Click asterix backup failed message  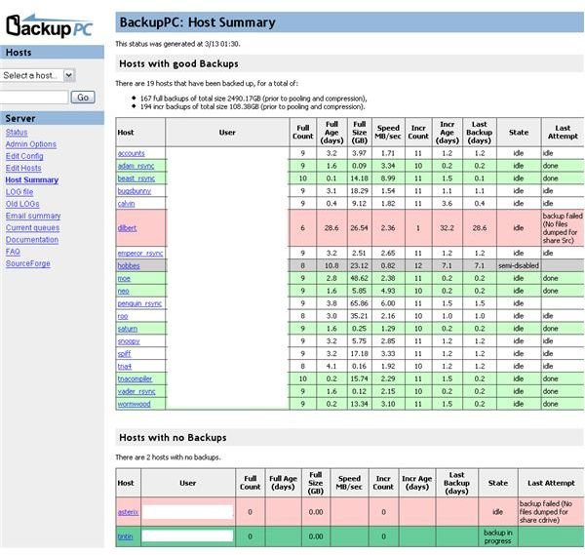pyautogui.click(x=545, y=512)
